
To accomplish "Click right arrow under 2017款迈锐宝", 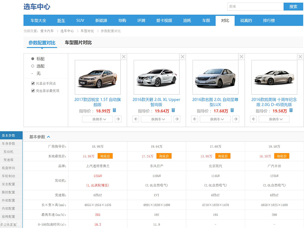I will click(x=118, y=119).
